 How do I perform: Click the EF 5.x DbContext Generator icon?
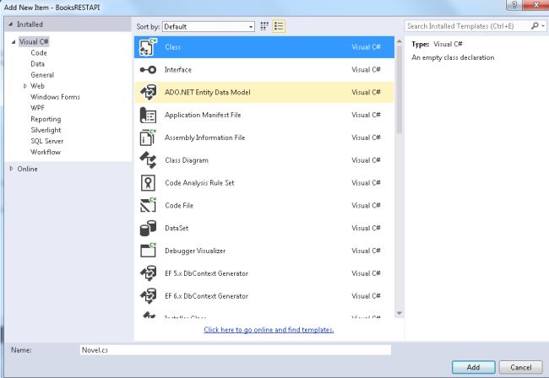pos(148,273)
